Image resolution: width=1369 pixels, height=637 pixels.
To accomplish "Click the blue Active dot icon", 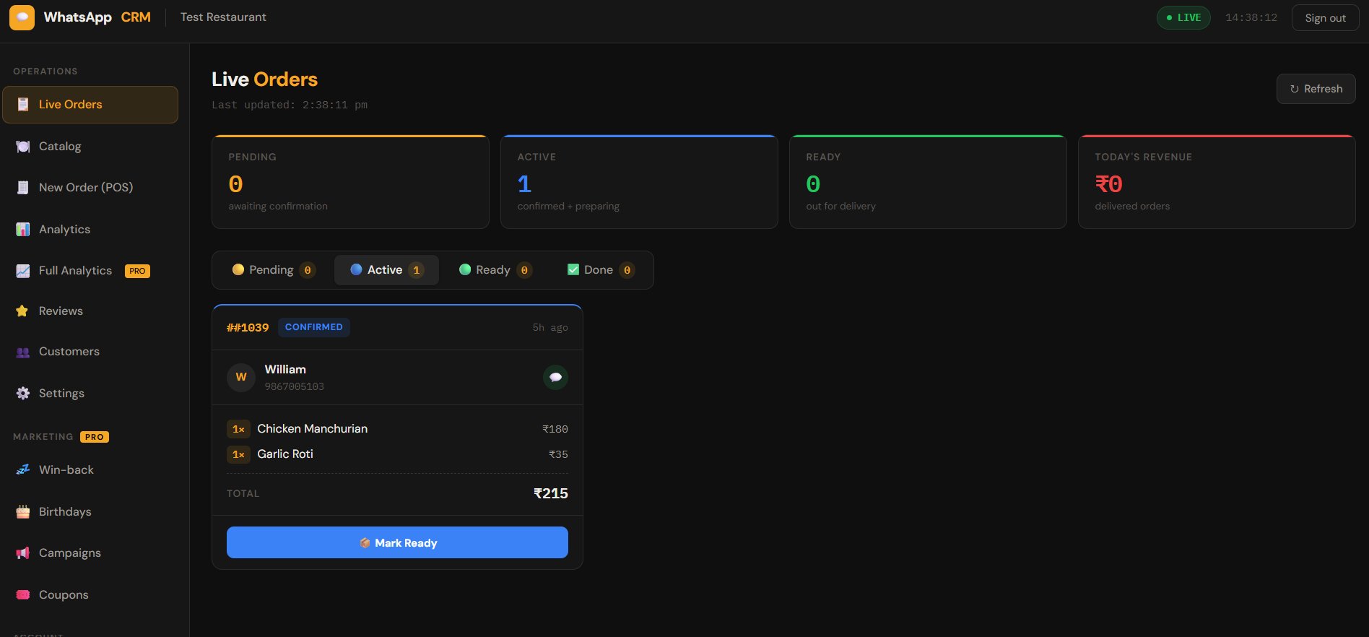I will [x=356, y=269].
